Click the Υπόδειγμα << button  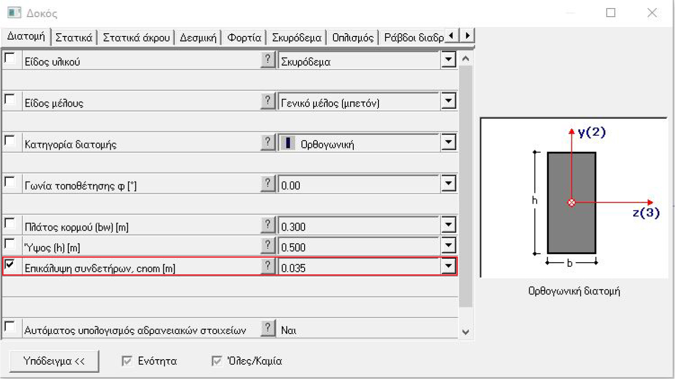point(54,361)
